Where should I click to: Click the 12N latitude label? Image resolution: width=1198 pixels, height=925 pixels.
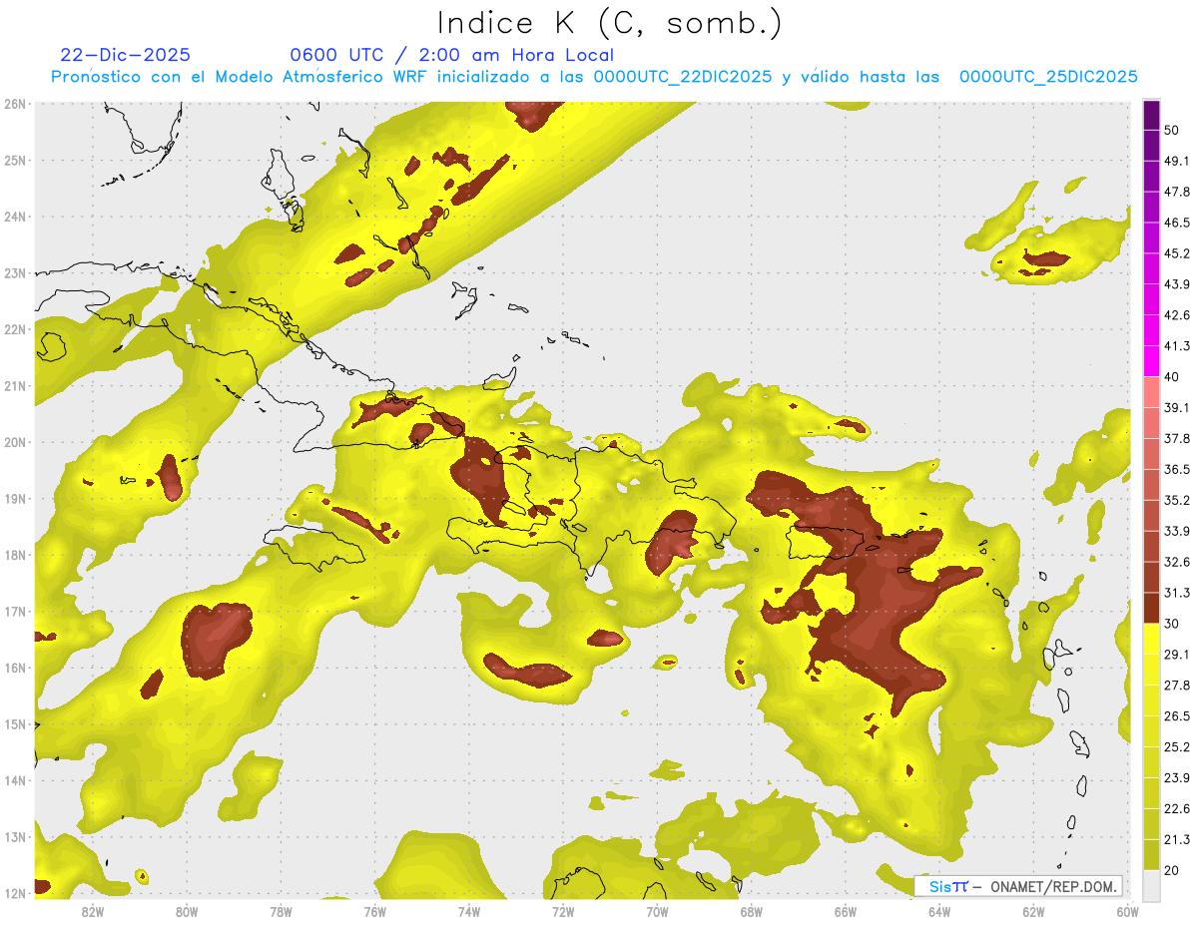point(15,893)
